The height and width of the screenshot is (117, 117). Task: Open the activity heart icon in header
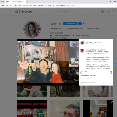[108, 12]
